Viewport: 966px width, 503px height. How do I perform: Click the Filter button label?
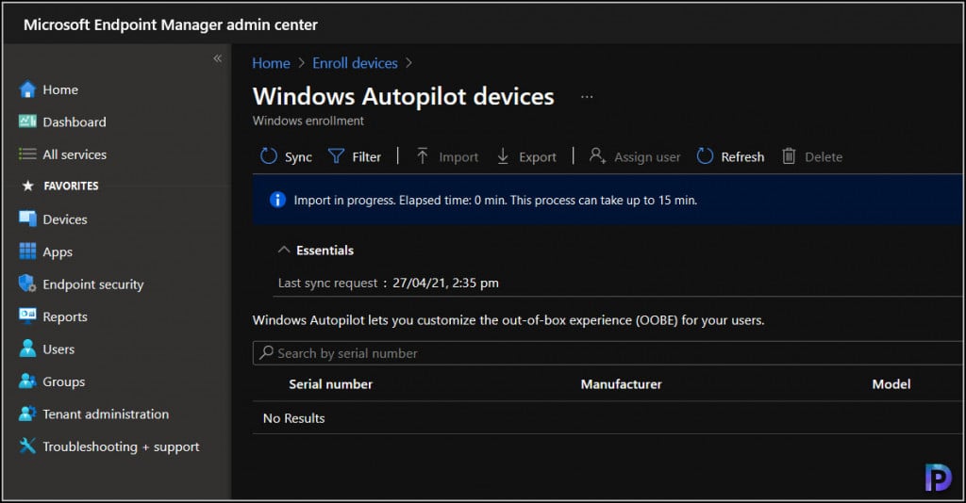[367, 157]
